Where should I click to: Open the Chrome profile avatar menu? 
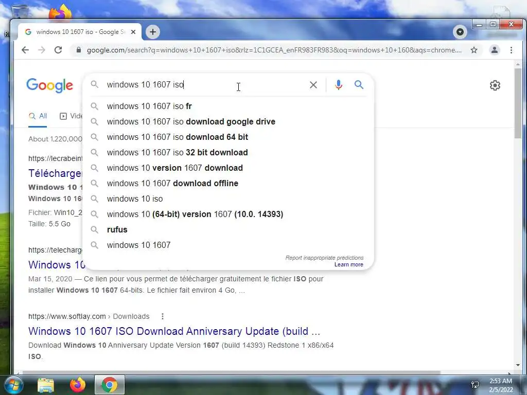pos(495,50)
